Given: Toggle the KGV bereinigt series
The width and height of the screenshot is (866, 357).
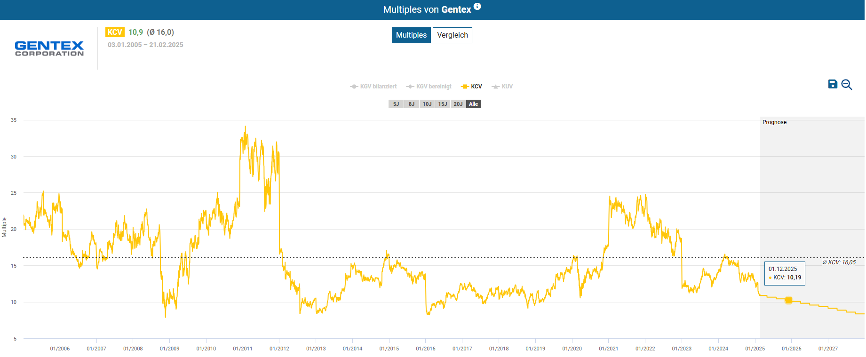Looking at the screenshot, I should pyautogui.click(x=429, y=87).
